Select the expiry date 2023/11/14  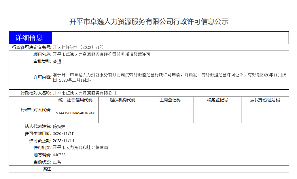coord(64,141)
